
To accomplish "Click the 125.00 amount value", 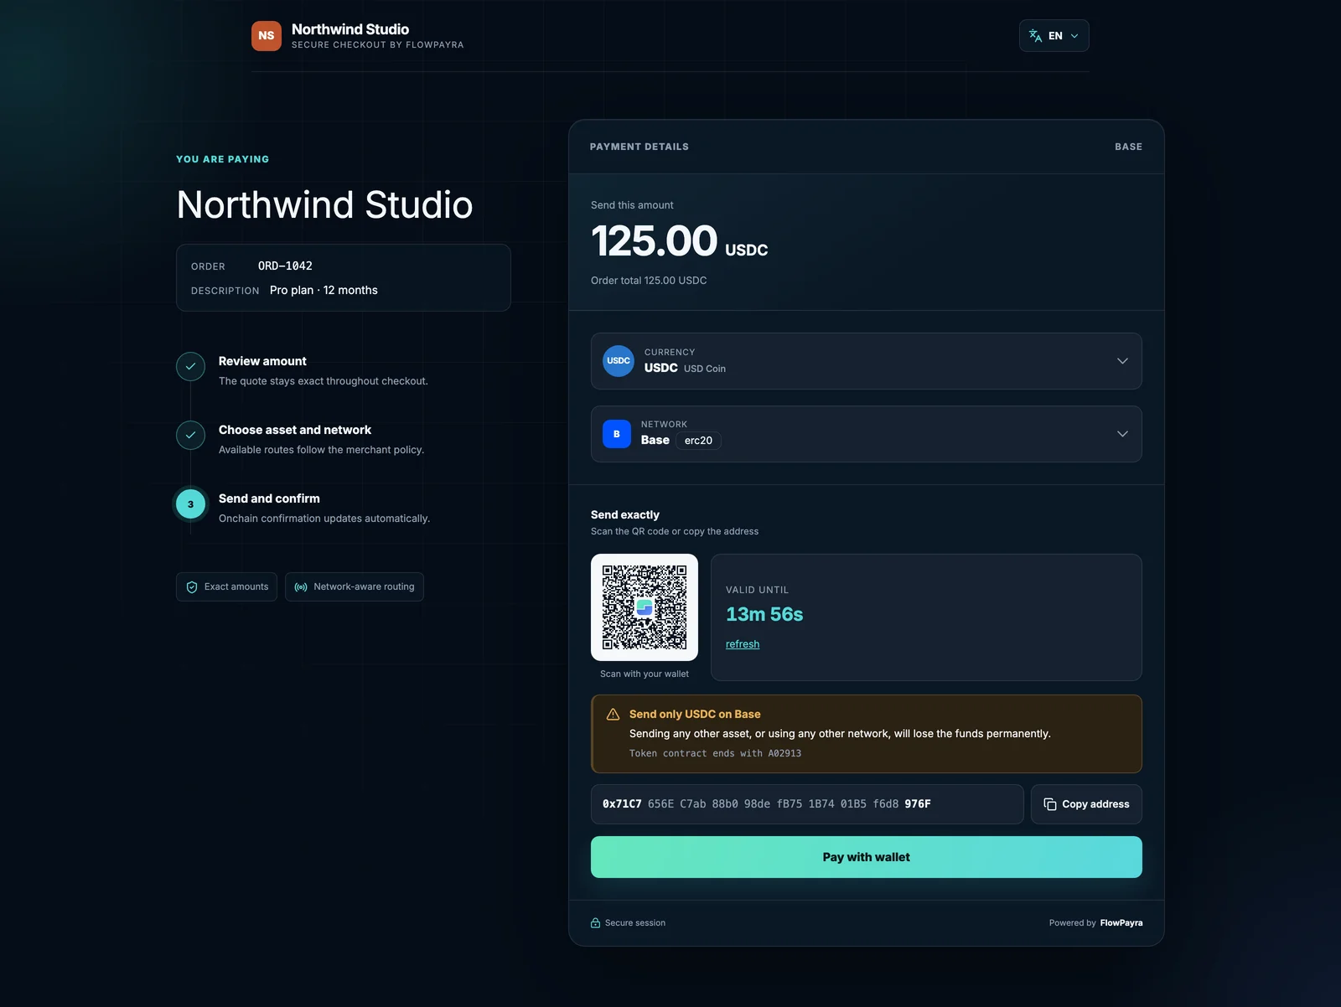I will (x=654, y=241).
